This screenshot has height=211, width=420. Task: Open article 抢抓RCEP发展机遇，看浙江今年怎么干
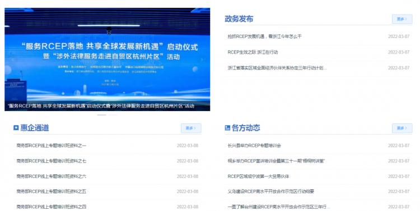click(265, 36)
